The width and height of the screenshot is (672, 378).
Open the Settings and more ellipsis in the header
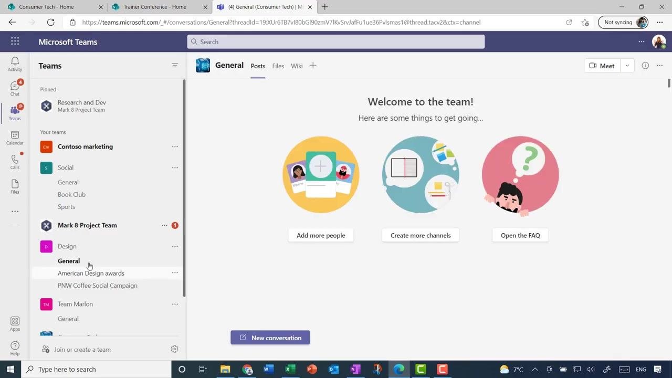click(x=641, y=41)
